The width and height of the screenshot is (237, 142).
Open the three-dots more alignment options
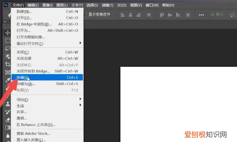tap(201, 15)
